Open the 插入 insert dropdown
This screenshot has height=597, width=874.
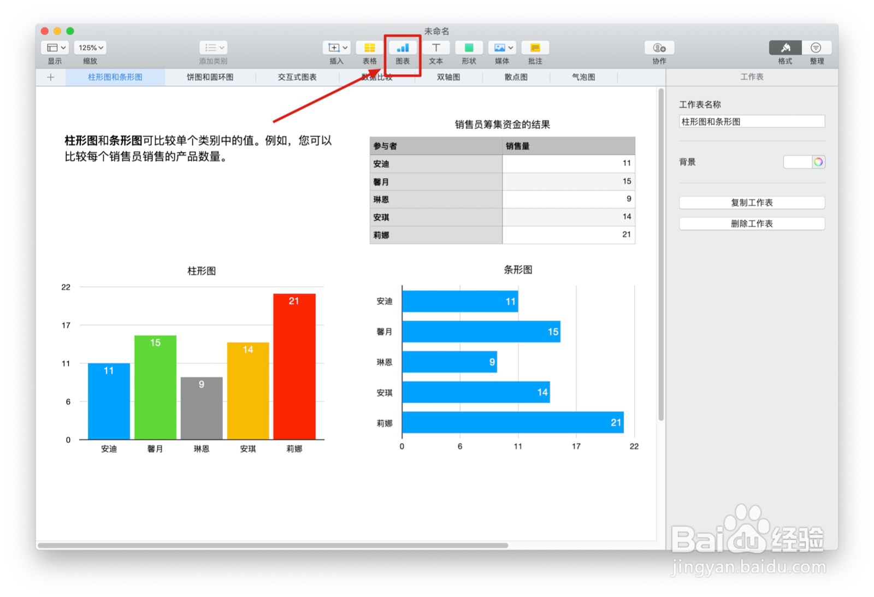(x=336, y=48)
